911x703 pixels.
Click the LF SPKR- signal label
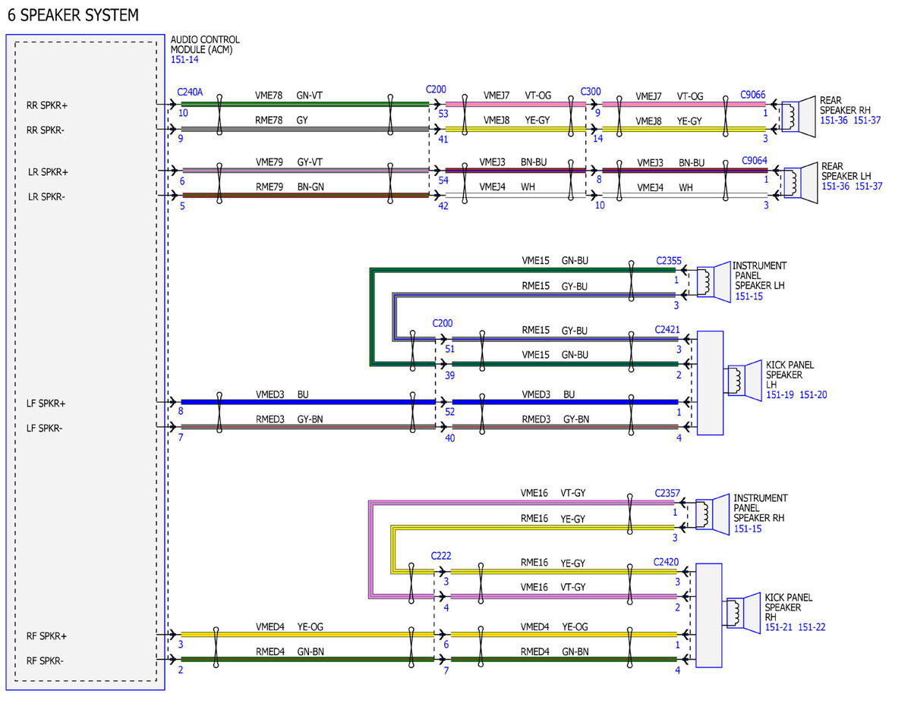coord(45,428)
